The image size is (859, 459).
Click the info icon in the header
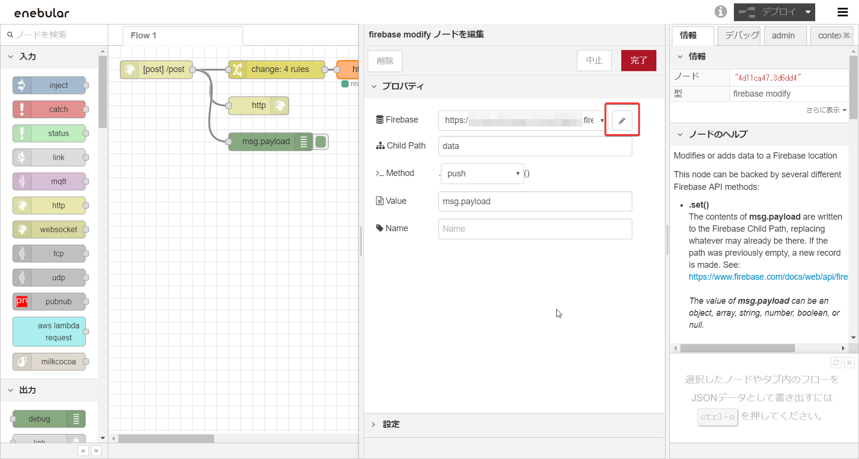pyautogui.click(x=720, y=12)
